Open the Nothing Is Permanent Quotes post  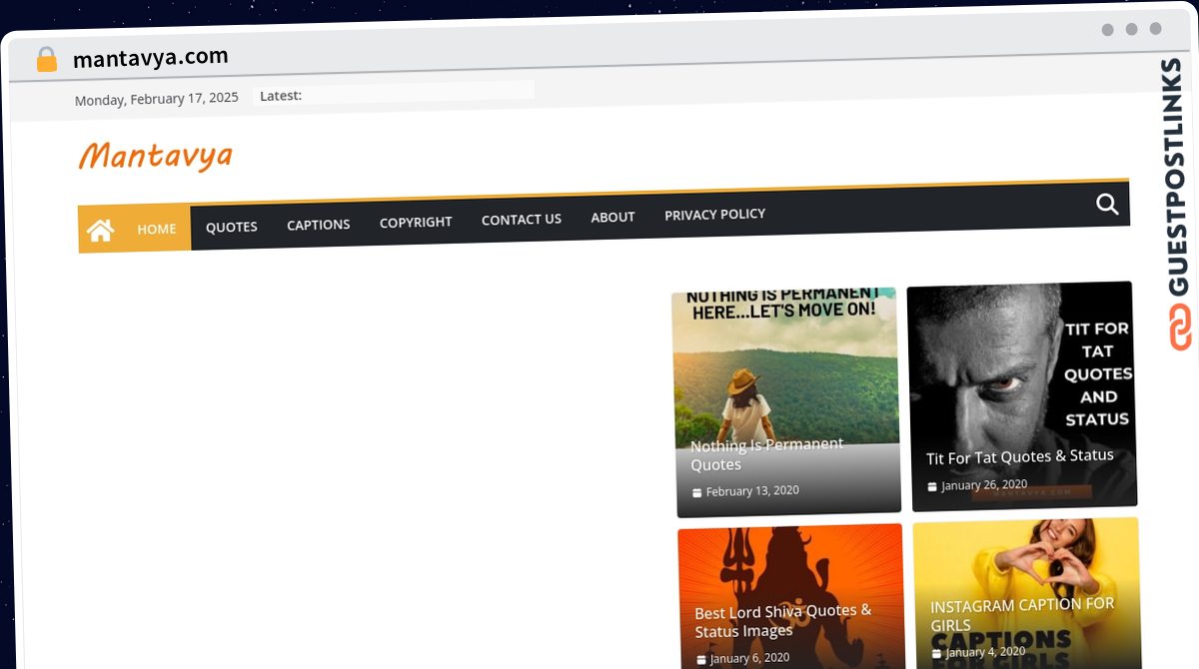point(767,454)
